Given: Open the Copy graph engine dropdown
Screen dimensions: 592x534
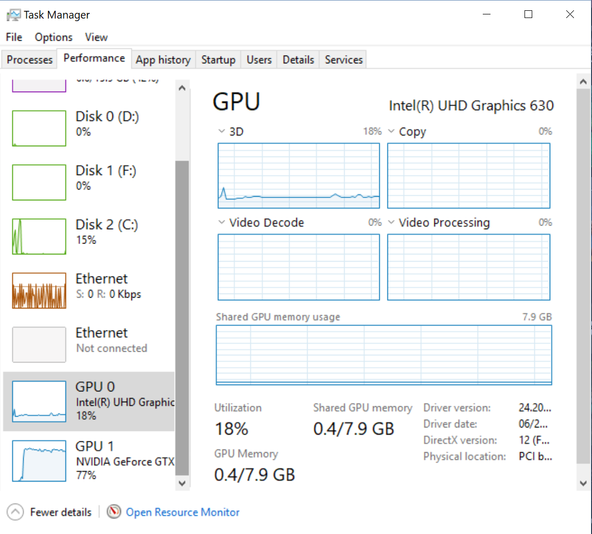Looking at the screenshot, I should tap(392, 131).
